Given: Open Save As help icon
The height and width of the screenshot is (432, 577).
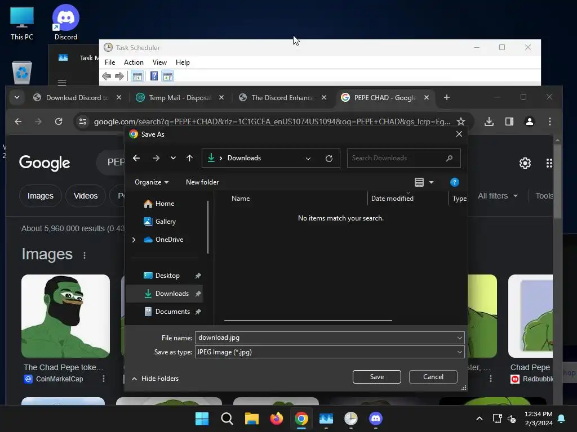Looking at the screenshot, I should 455,182.
